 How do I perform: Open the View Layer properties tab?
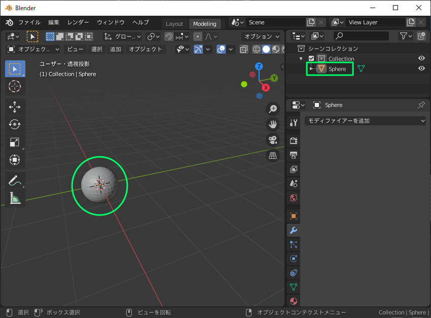[294, 169]
